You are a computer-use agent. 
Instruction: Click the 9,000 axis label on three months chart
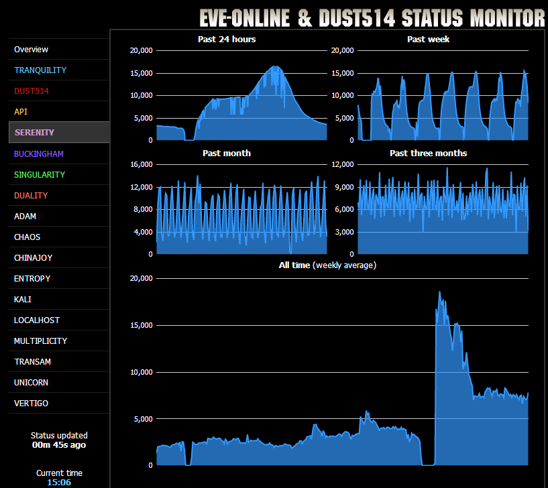[344, 187]
